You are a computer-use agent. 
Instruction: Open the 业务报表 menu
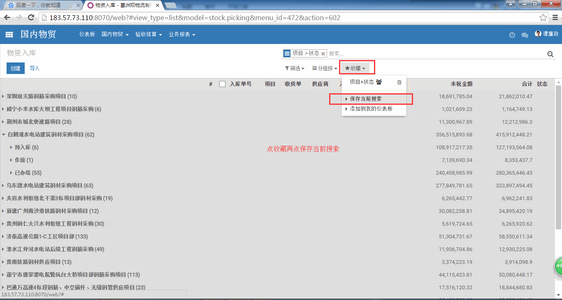[181, 35]
